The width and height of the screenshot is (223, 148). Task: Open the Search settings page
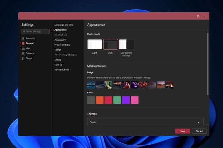tap(58, 50)
